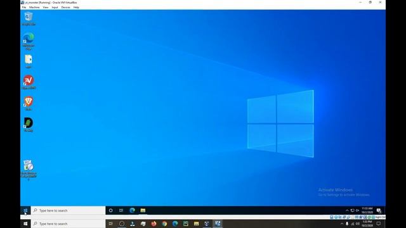406x228 pixels.
Task: Show hidden icons in the guest tray
Action: point(347,210)
